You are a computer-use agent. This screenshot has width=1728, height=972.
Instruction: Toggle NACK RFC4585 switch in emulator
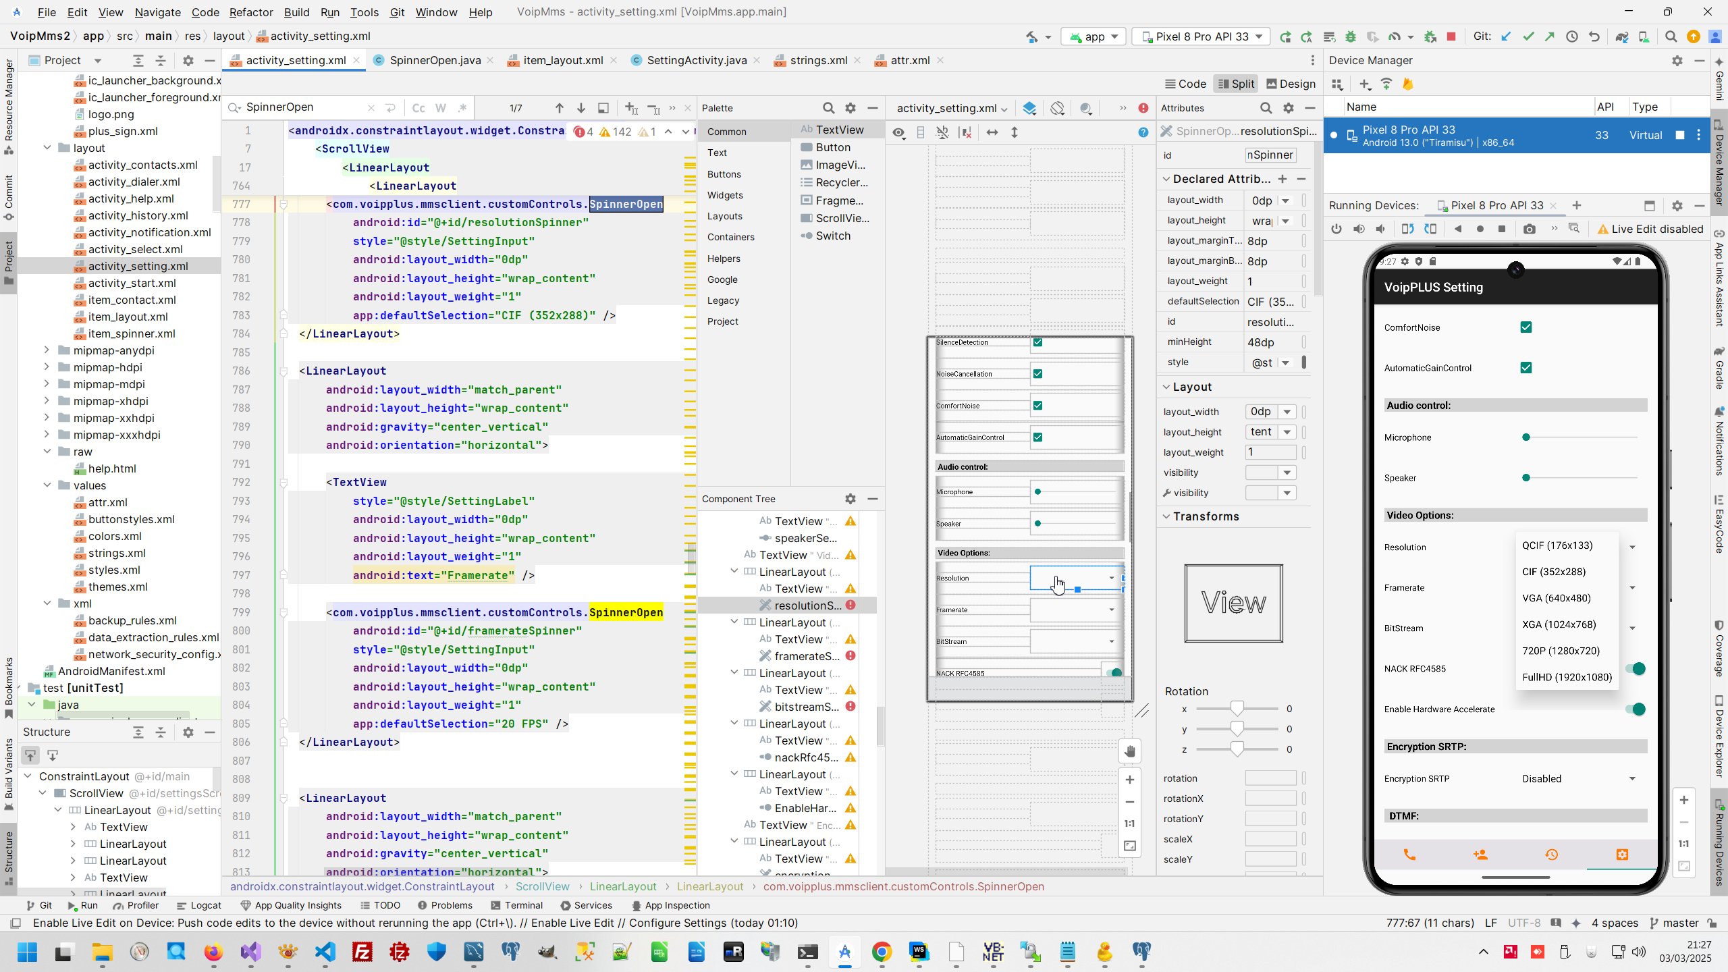pos(1635,669)
